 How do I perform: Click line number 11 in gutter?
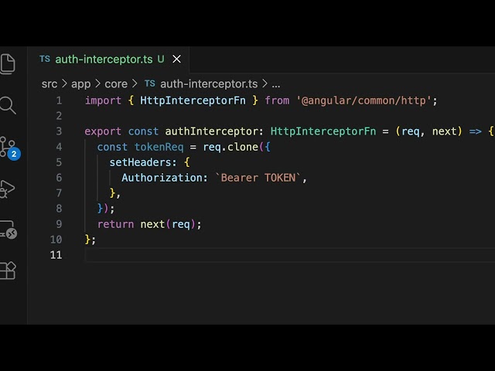click(56, 255)
